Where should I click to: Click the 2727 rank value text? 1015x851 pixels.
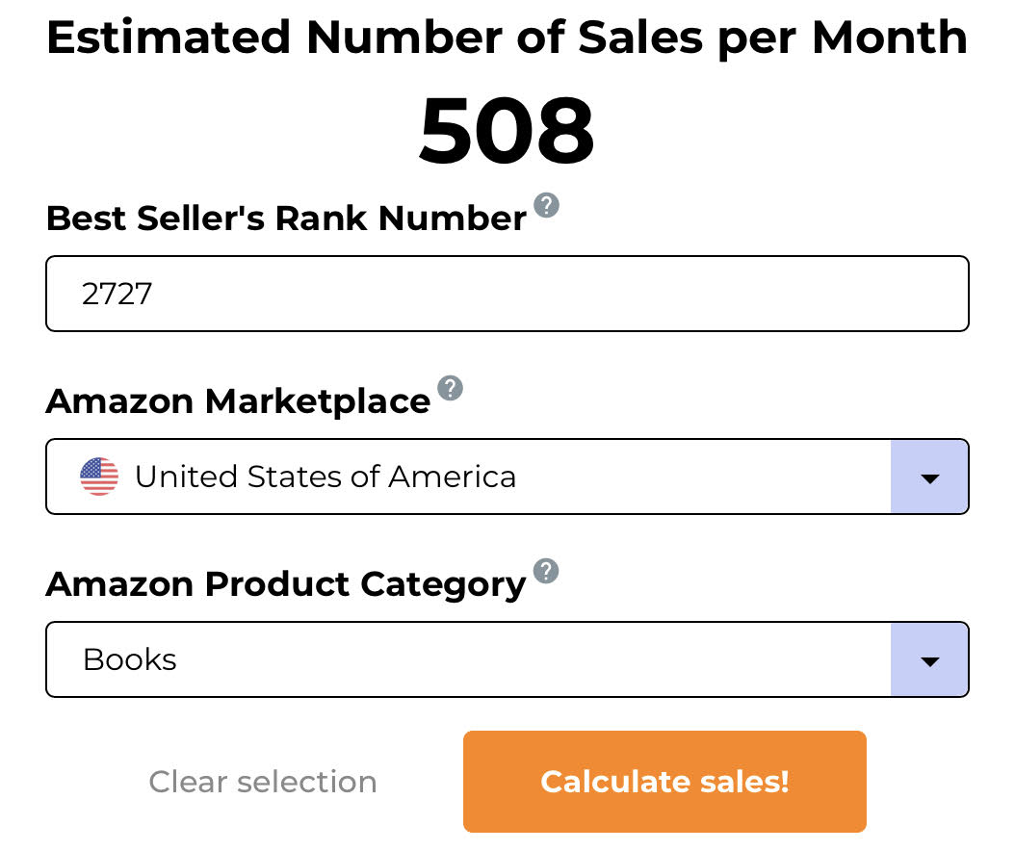click(x=117, y=294)
